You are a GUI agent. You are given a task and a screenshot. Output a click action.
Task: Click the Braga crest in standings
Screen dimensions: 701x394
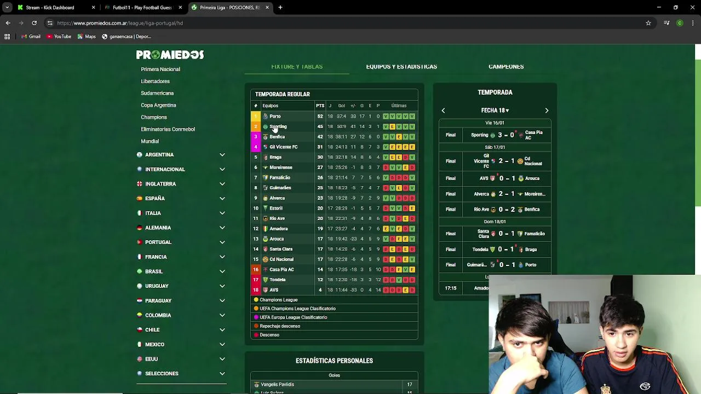pyautogui.click(x=266, y=157)
